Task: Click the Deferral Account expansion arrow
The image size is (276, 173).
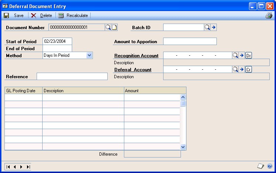Action: [242, 69]
